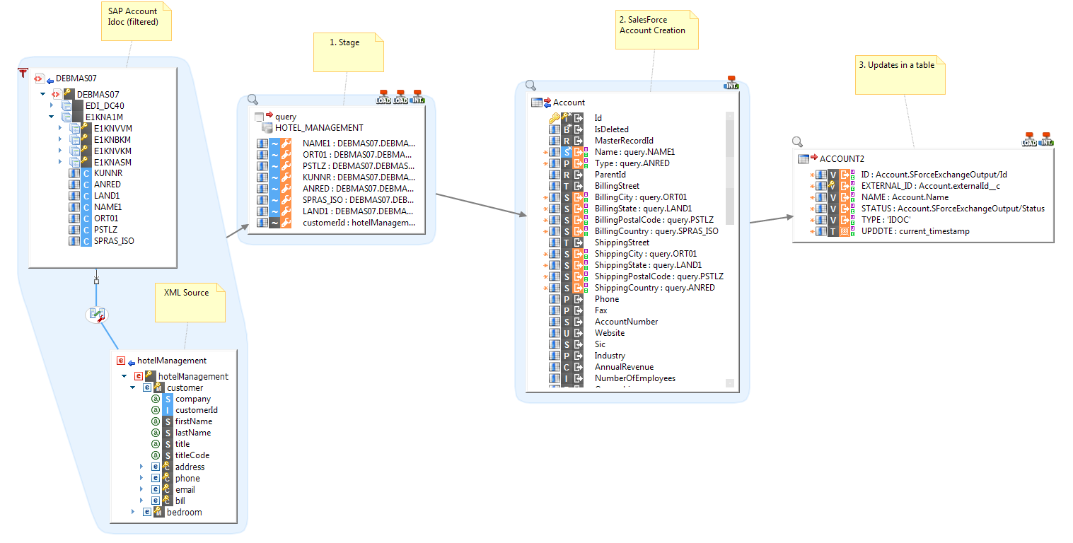
Task: Select the '2. SalesForce Account Creation' note
Action: click(657, 29)
